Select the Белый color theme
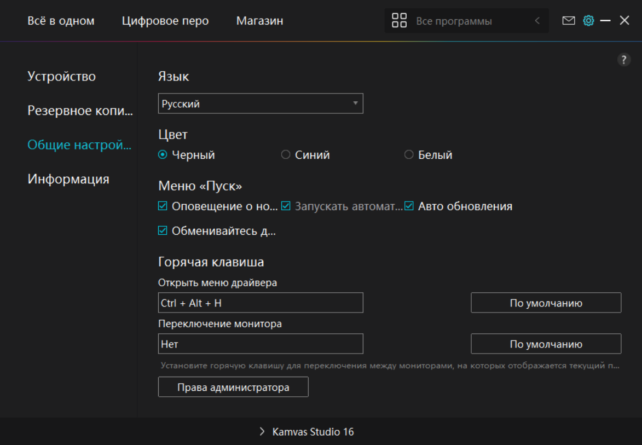This screenshot has height=445, width=642. [409, 155]
